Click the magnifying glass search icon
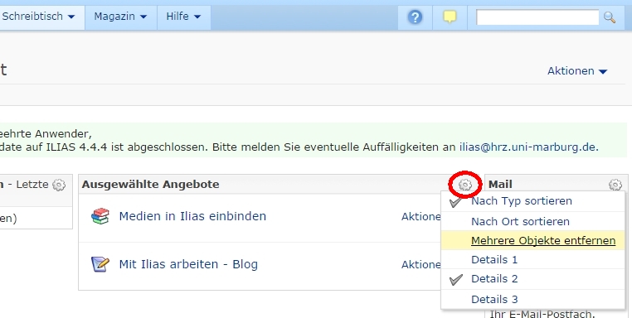Image resolution: width=632 pixels, height=318 pixels. coord(609,17)
